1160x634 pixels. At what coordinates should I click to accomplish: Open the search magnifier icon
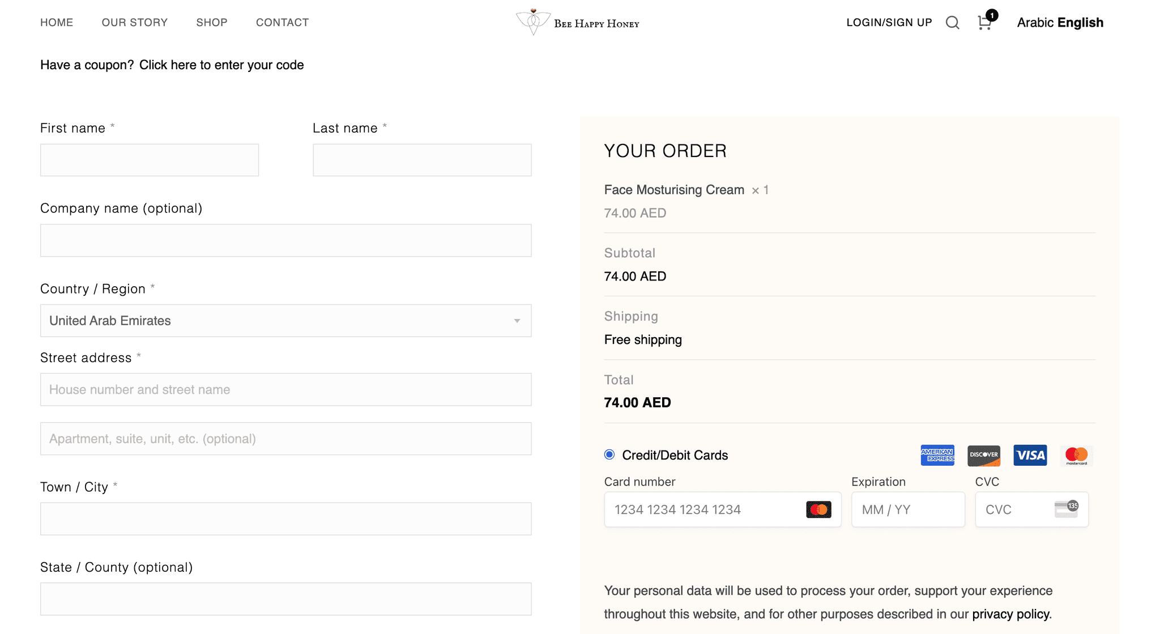tap(952, 23)
